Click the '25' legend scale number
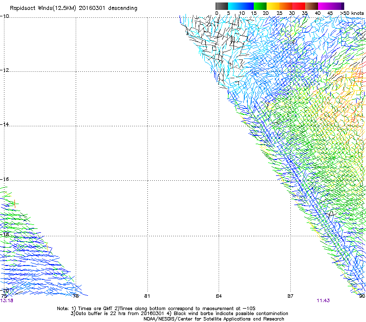The width and height of the screenshot is (366, 322). click(x=279, y=13)
